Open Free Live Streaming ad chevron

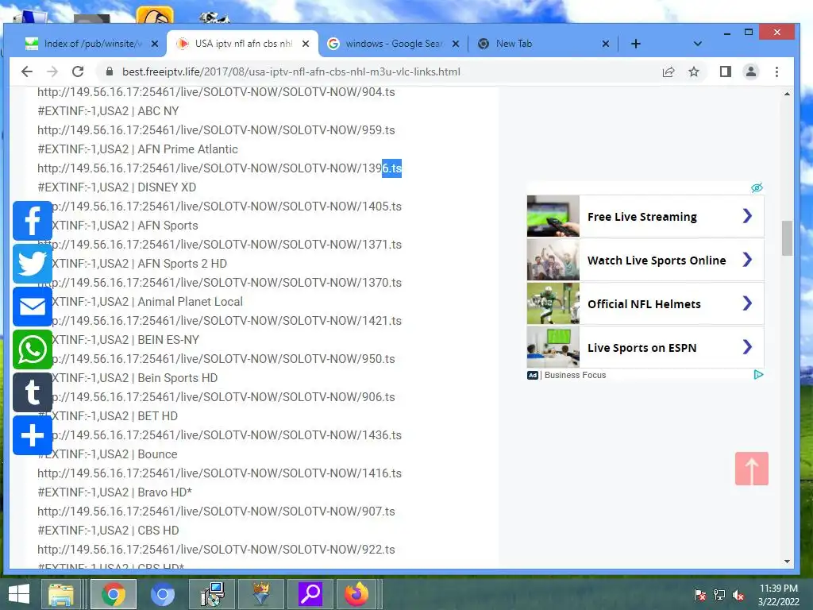tap(747, 216)
